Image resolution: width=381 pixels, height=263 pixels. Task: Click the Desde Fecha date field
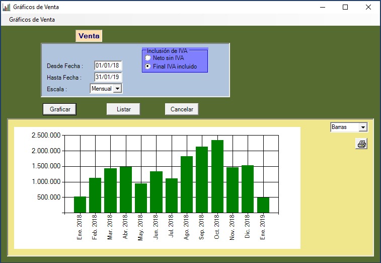pyautogui.click(x=108, y=65)
